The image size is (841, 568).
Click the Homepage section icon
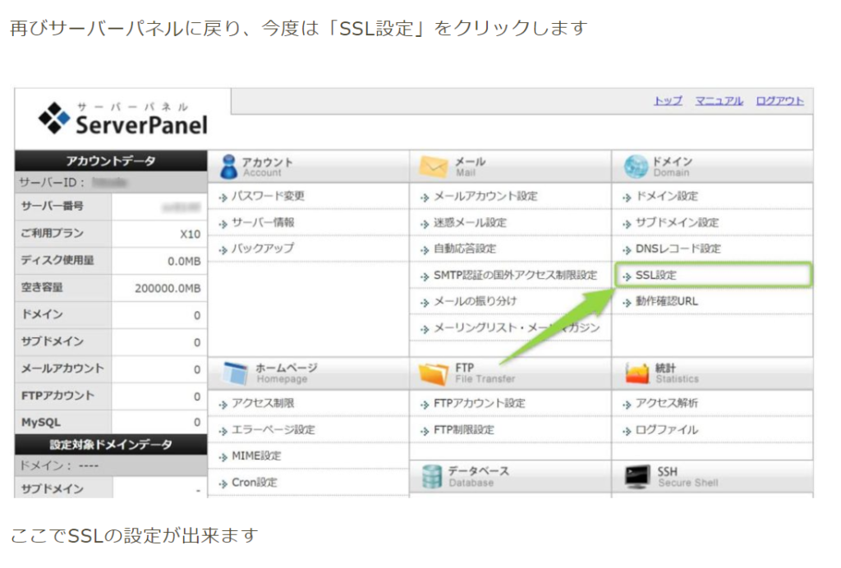(235, 373)
